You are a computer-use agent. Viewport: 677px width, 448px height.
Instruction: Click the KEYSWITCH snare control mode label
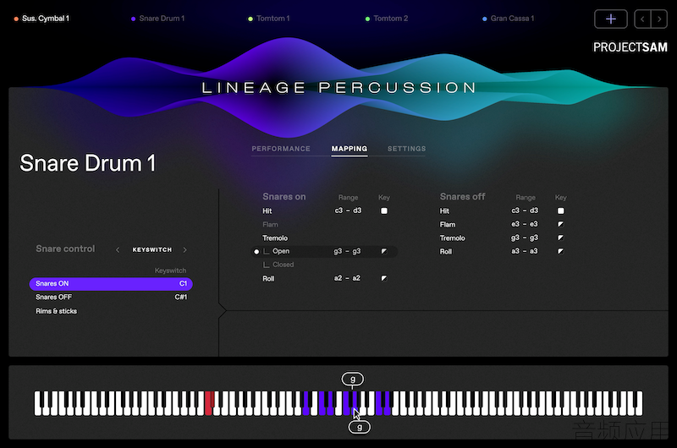tap(152, 249)
